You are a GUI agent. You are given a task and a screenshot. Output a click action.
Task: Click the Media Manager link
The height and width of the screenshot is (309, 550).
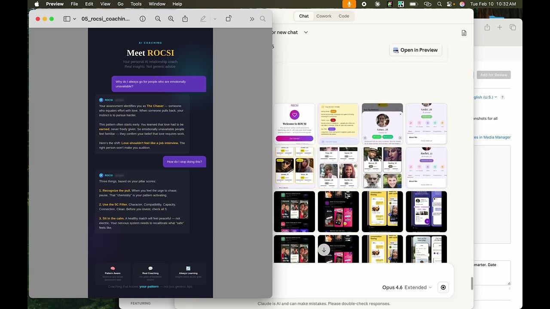point(492,137)
